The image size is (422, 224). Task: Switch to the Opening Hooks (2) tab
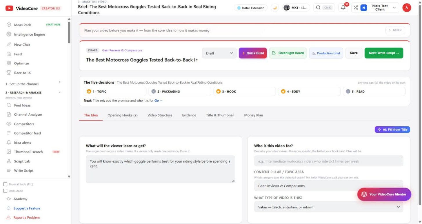pos(123,115)
